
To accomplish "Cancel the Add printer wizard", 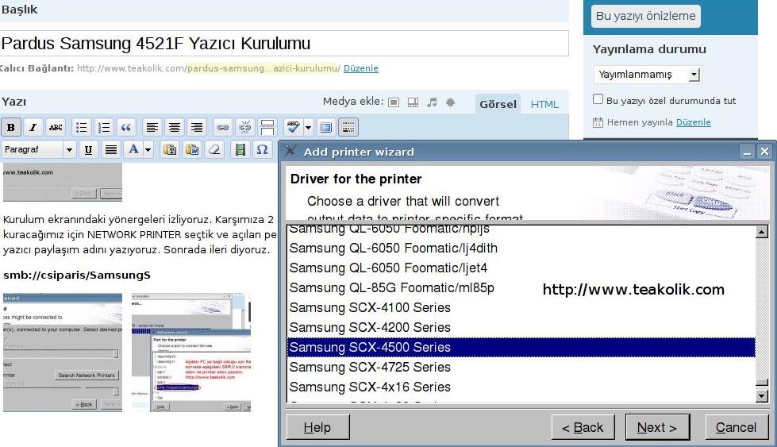I will click(x=737, y=427).
